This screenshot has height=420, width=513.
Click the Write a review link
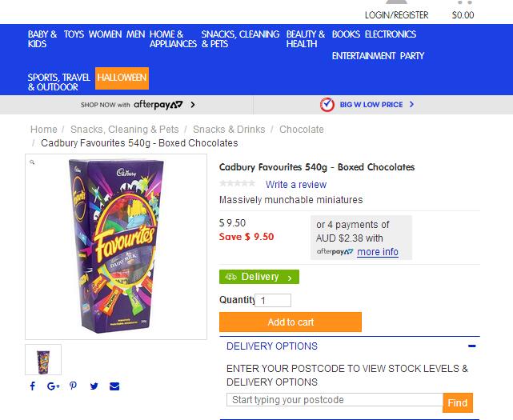(x=296, y=185)
